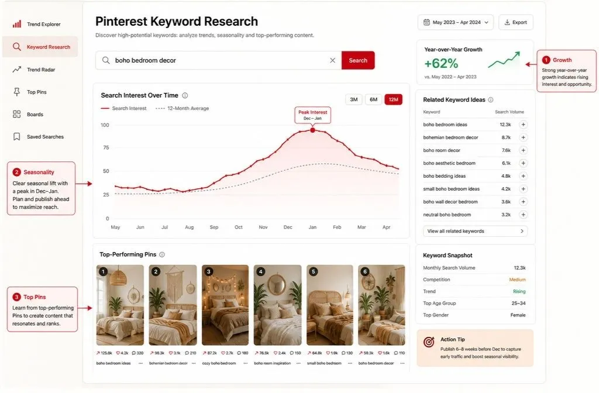Screen dimensions: 599x393
Task: Click the Monthly Search Volume 12.3k value
Action: coord(519,268)
